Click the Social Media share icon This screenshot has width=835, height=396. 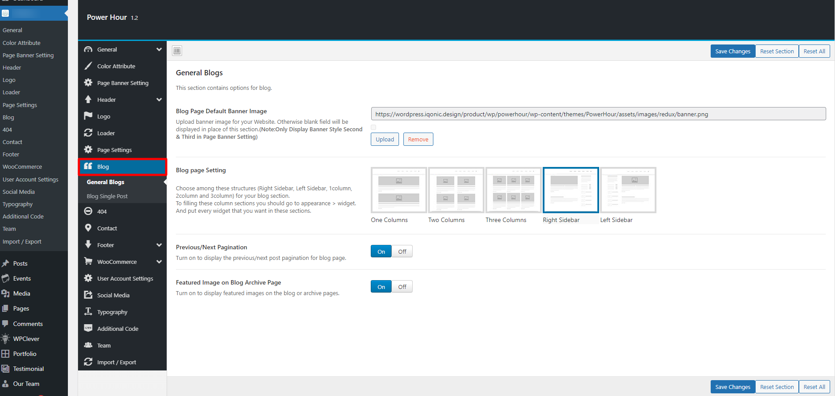click(x=88, y=295)
